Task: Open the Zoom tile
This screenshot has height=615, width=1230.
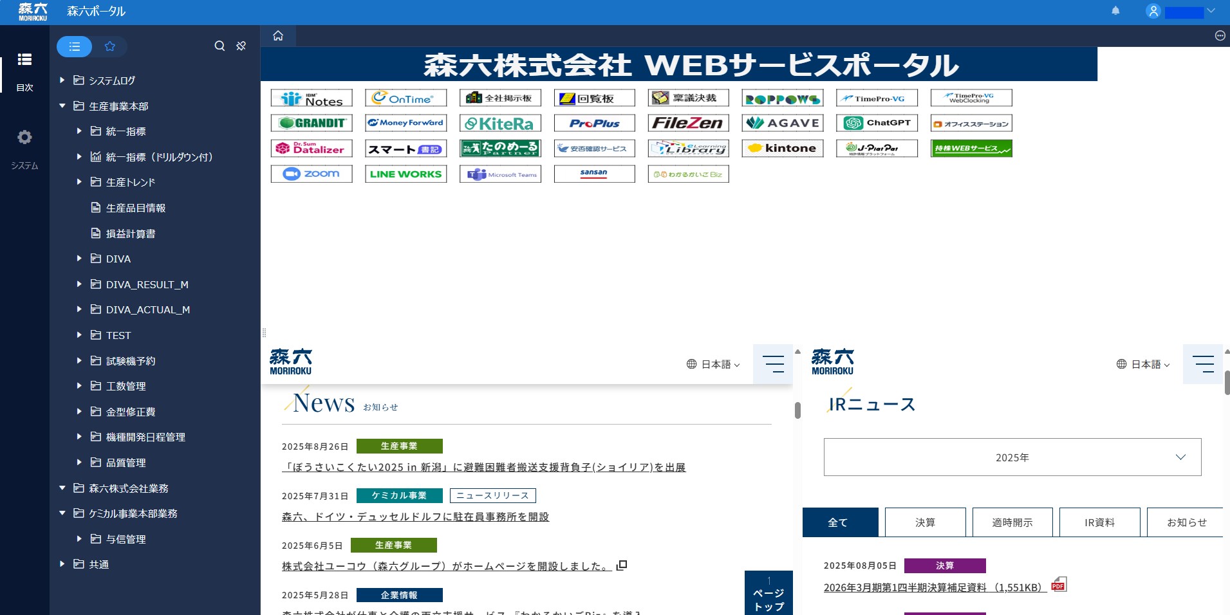Action: click(312, 174)
